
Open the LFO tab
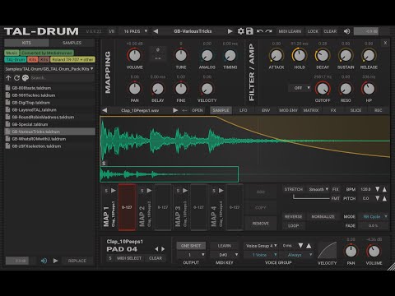point(244,110)
